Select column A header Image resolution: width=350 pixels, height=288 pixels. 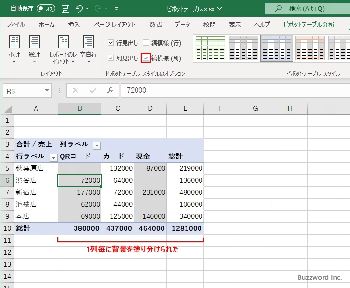36,108
